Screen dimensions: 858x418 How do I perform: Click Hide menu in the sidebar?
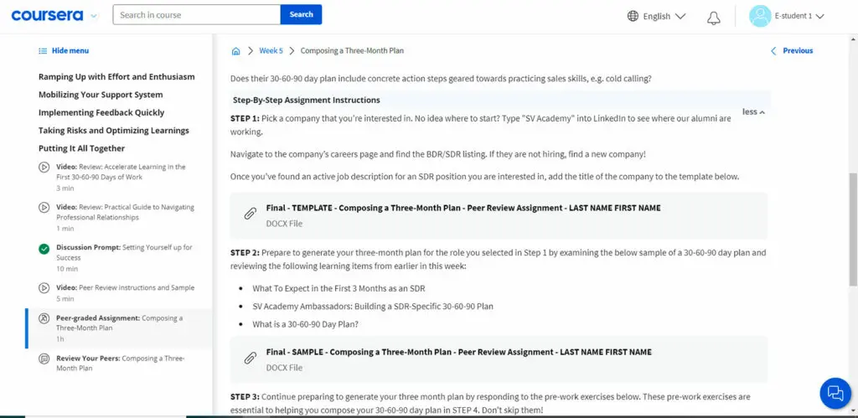click(70, 50)
